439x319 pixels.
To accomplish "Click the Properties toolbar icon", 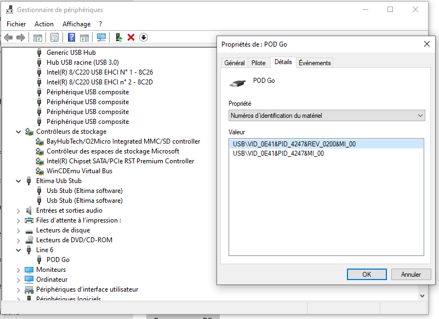I will tap(54, 37).
